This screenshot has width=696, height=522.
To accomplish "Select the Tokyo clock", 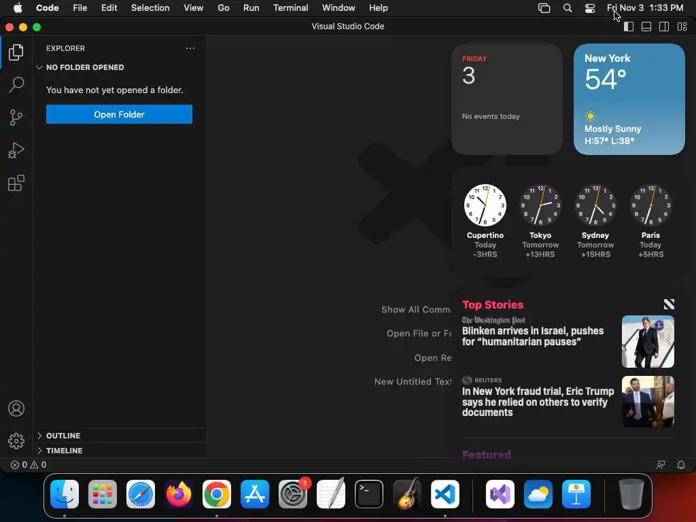I will click(540, 221).
